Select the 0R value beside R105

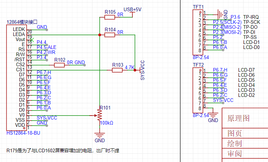pos(120,14)
